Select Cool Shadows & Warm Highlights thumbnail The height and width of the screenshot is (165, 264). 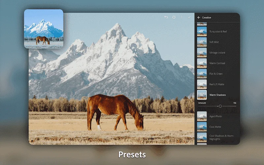(x=202, y=137)
